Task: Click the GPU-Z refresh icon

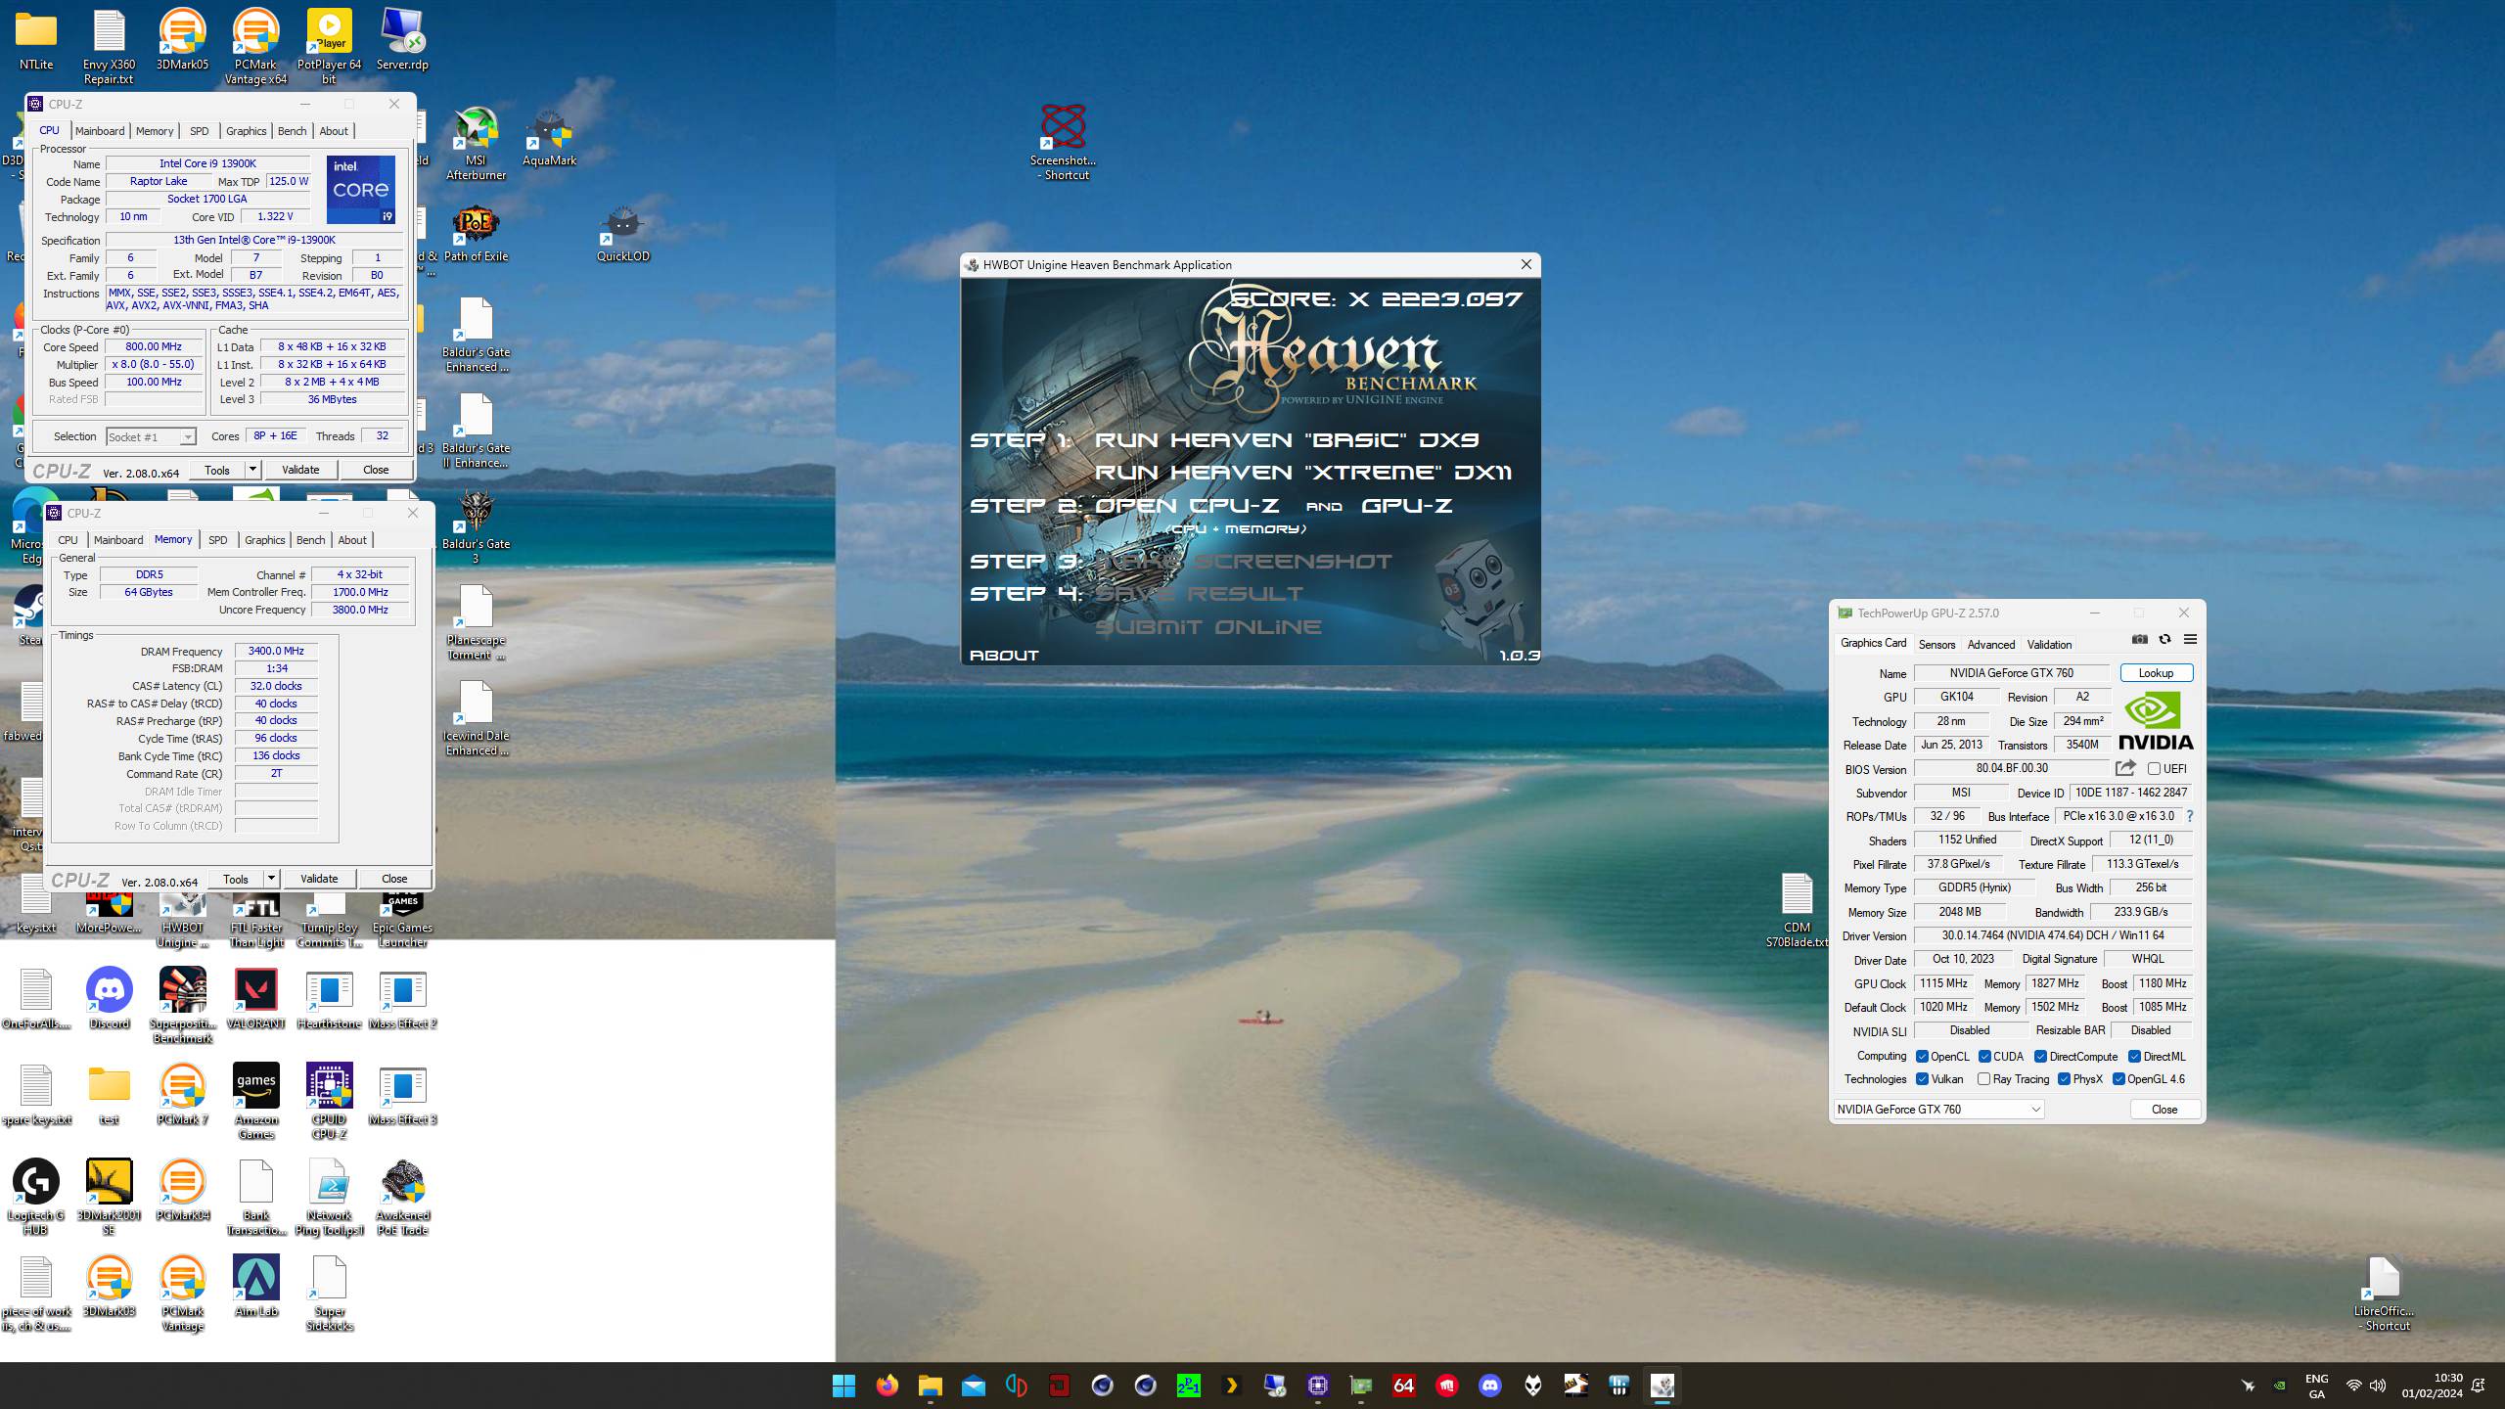Action: pyautogui.click(x=2165, y=639)
